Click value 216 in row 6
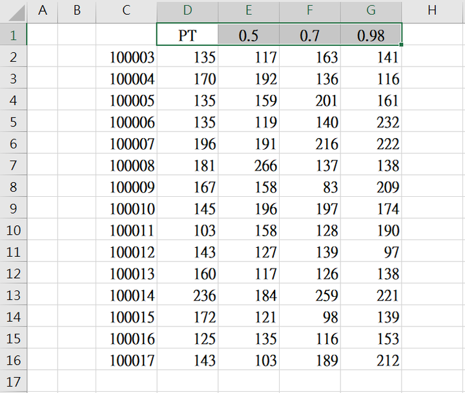The width and height of the screenshot is (465, 393). pos(310,143)
